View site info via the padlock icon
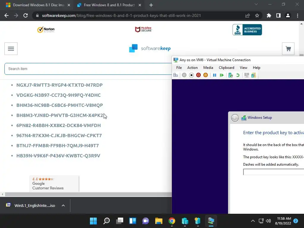The width and height of the screenshot is (304, 228). pyautogui.click(x=37, y=15)
